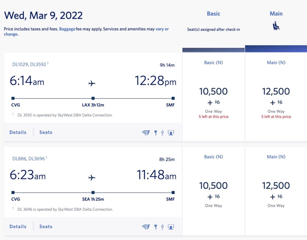Open Details for the 6:14am flight
This screenshot has height=240, width=307.
point(18,132)
